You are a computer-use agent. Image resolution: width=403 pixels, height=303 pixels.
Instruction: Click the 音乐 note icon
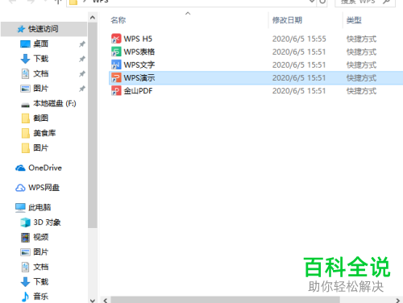(x=25, y=297)
